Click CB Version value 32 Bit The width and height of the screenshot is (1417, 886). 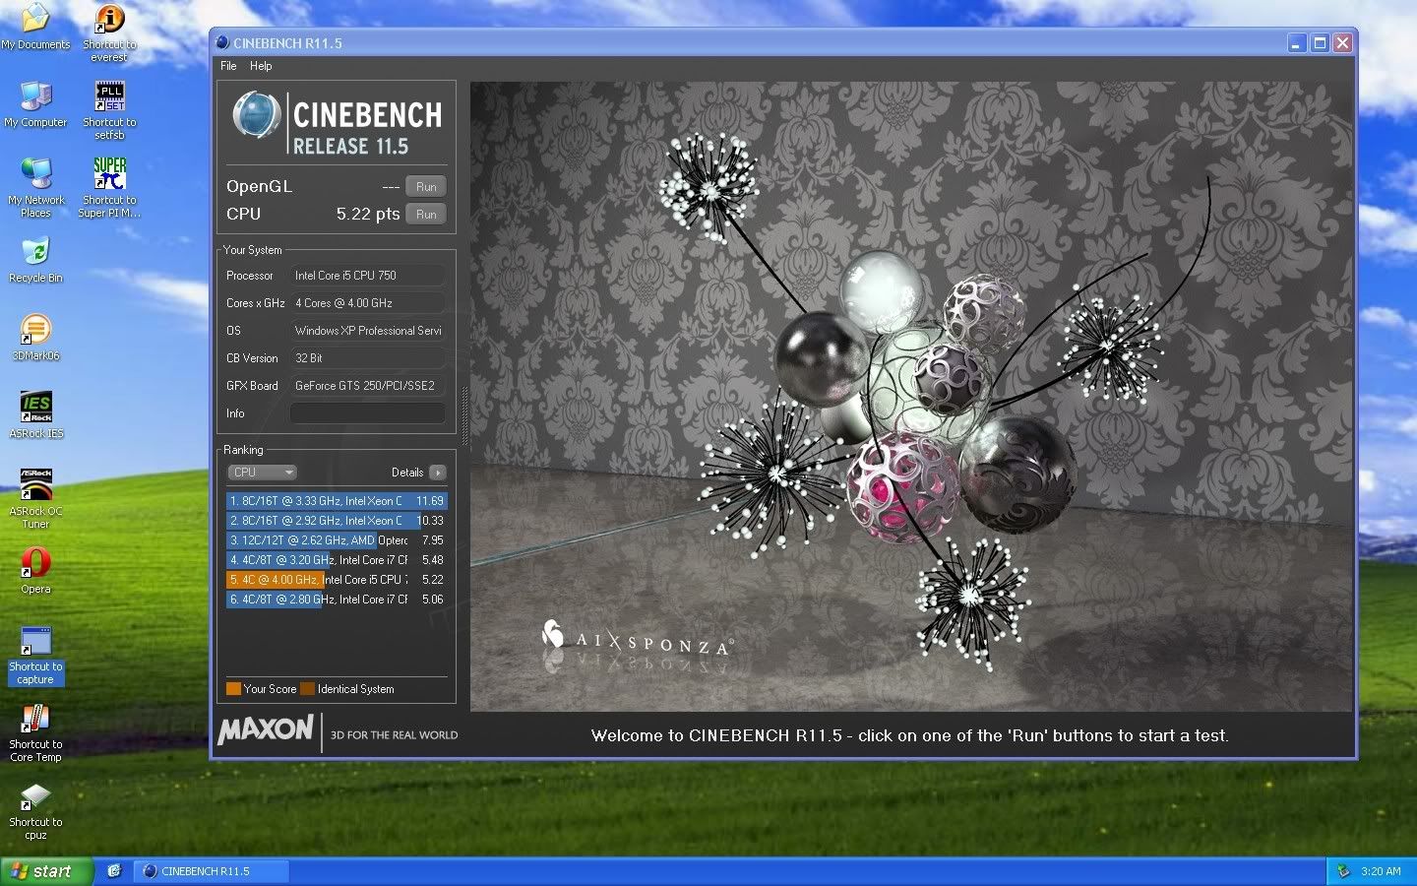pyautogui.click(x=367, y=358)
